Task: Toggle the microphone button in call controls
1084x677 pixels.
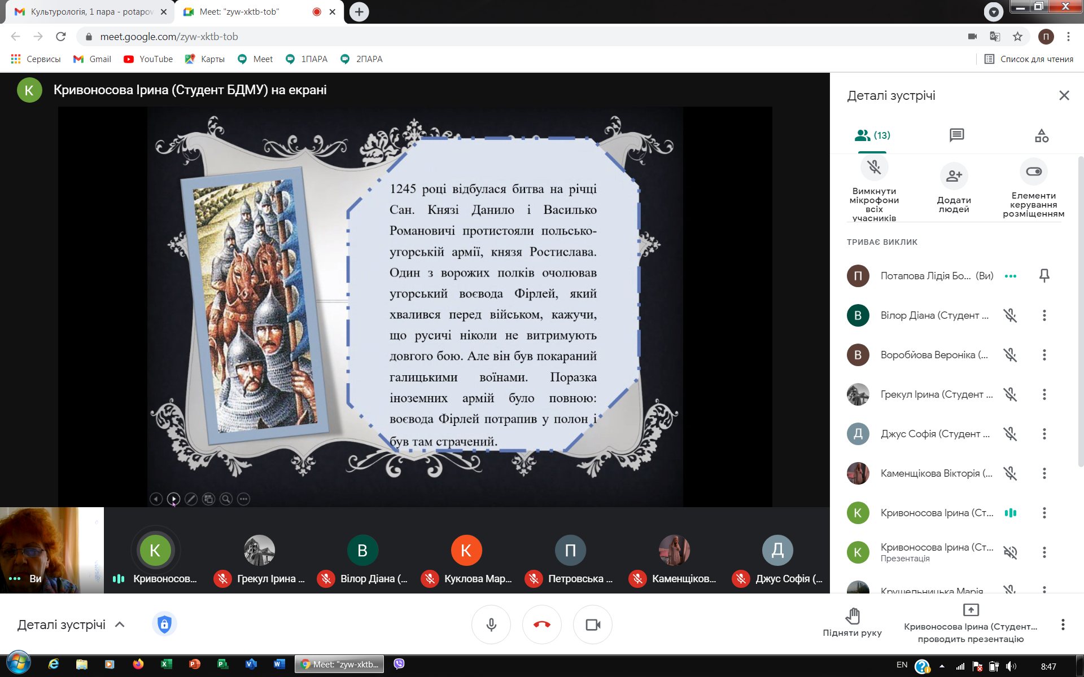Action: click(491, 625)
